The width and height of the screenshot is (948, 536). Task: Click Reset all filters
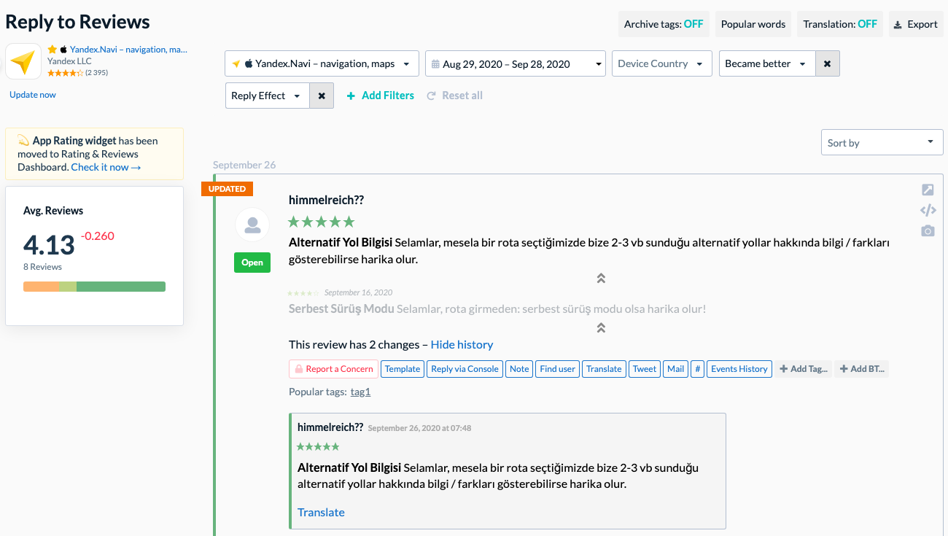454,96
